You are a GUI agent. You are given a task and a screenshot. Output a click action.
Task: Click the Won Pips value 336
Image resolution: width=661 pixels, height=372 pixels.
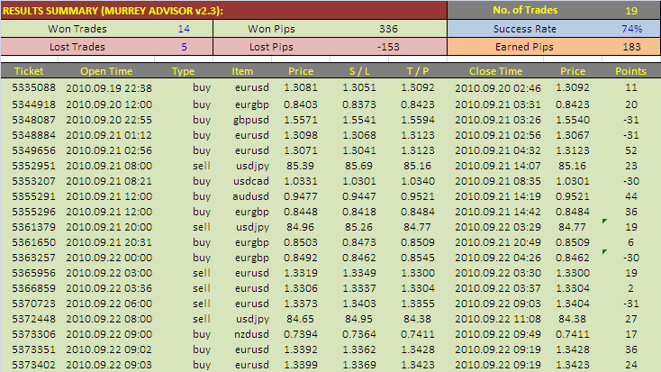click(x=388, y=29)
